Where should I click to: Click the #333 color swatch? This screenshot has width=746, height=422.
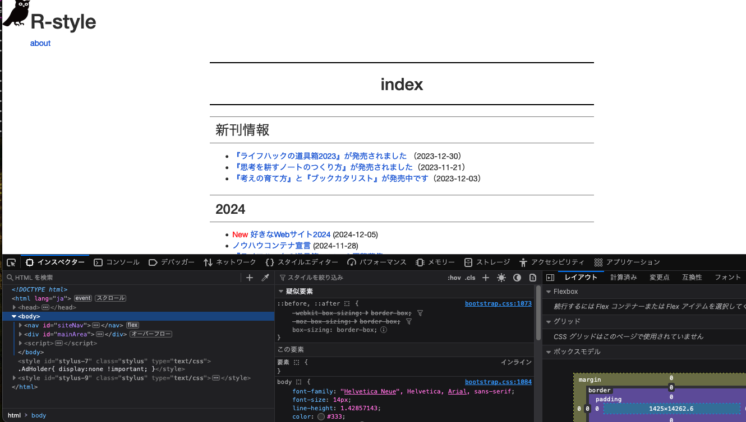320,416
